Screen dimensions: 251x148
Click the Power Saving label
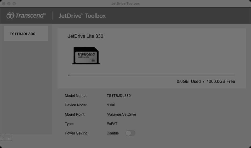click(77, 133)
